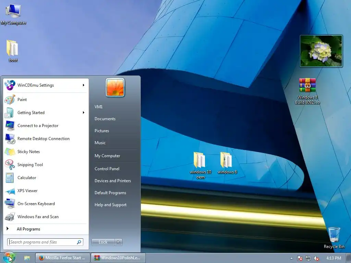This screenshot has width=351, height=263.
Task: Click the Lock button
Action: pyautogui.click(x=103, y=242)
